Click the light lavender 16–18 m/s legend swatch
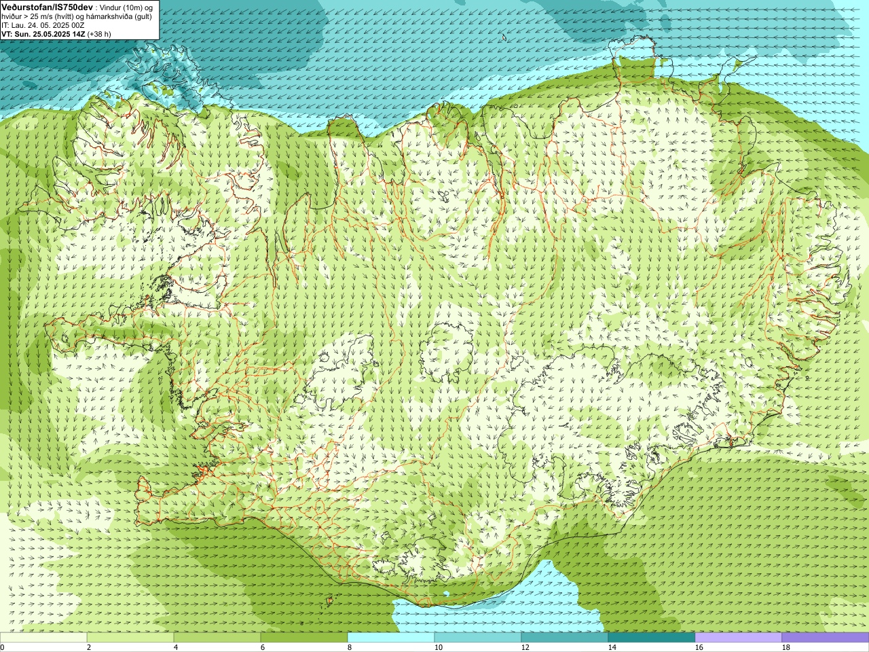The image size is (869, 652). click(x=739, y=638)
